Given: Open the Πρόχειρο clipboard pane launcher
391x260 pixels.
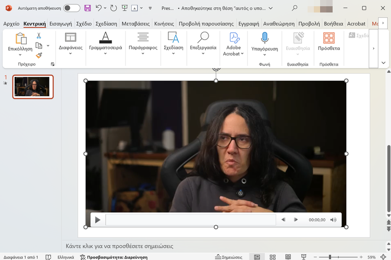Looking at the screenshot, I should [x=53, y=64].
